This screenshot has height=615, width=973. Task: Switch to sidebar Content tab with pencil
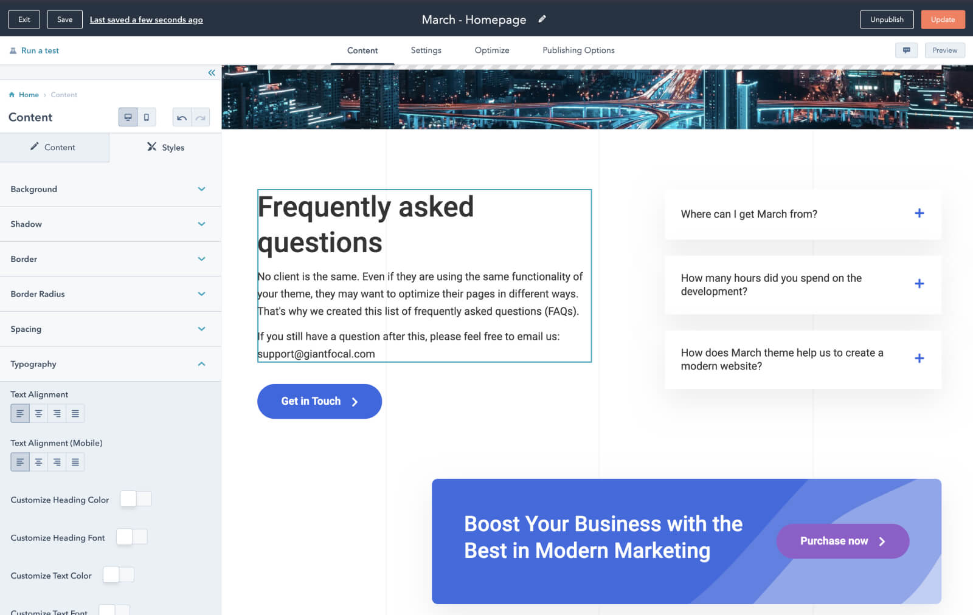(54, 147)
